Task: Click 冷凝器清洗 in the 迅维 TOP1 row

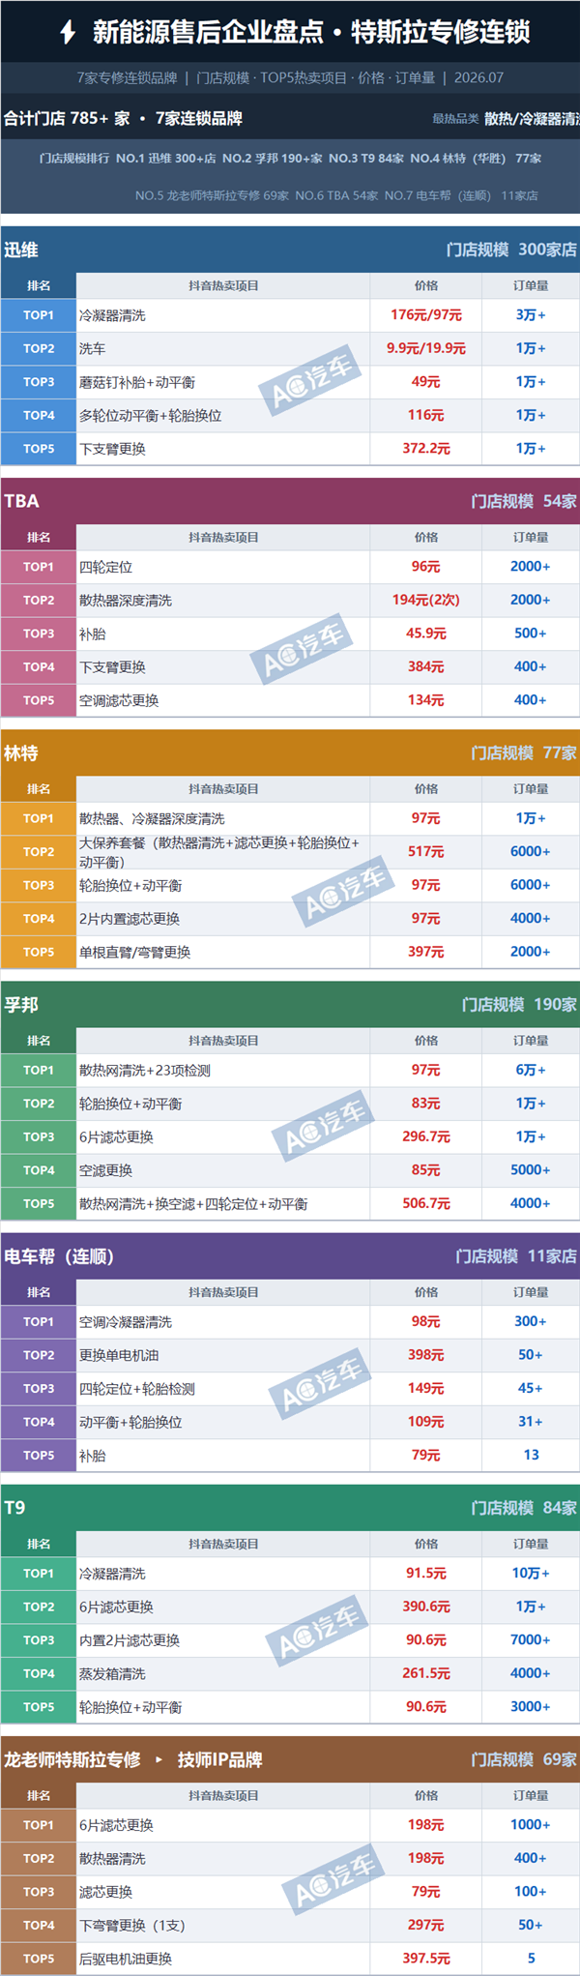Action: pyautogui.click(x=112, y=315)
